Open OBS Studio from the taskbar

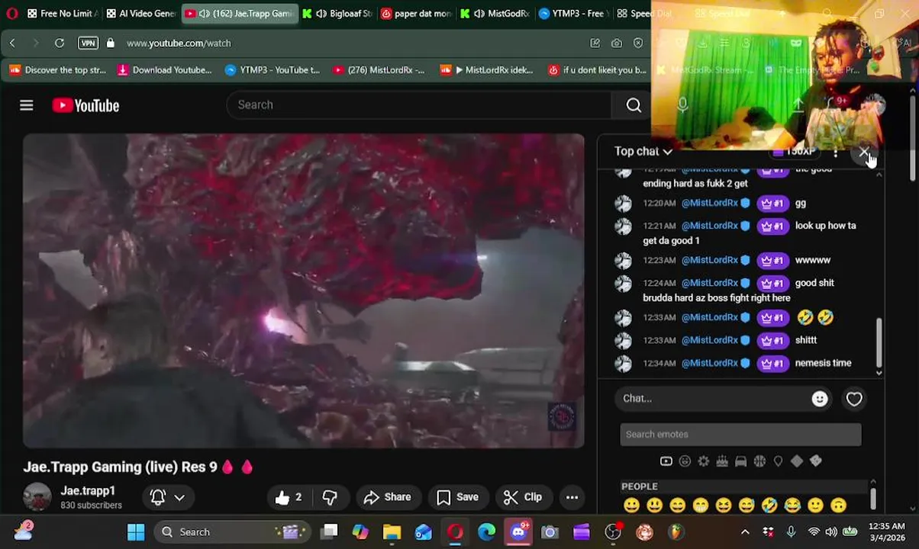pos(613,532)
